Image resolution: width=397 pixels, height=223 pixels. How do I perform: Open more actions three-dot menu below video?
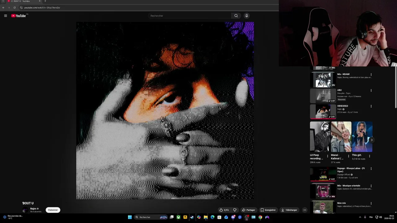coord(305,210)
